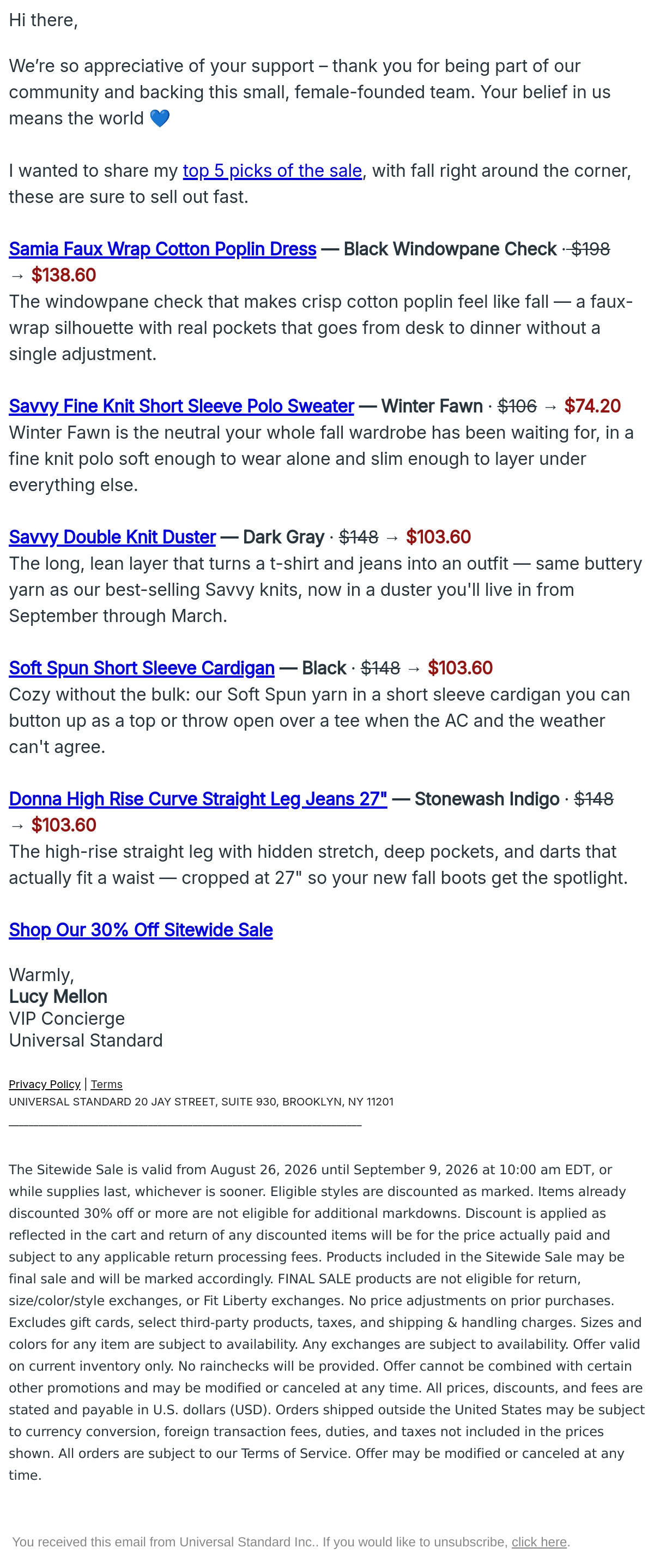
Task: Click the $138.60 sale price
Action: [x=64, y=275]
